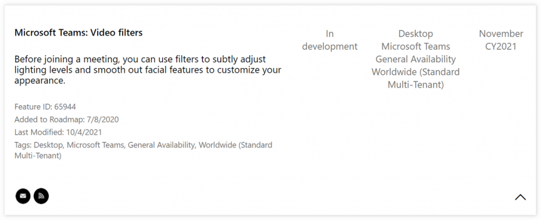Click the "In development" status
Viewport: 541px width, 220px height.
[330, 40]
